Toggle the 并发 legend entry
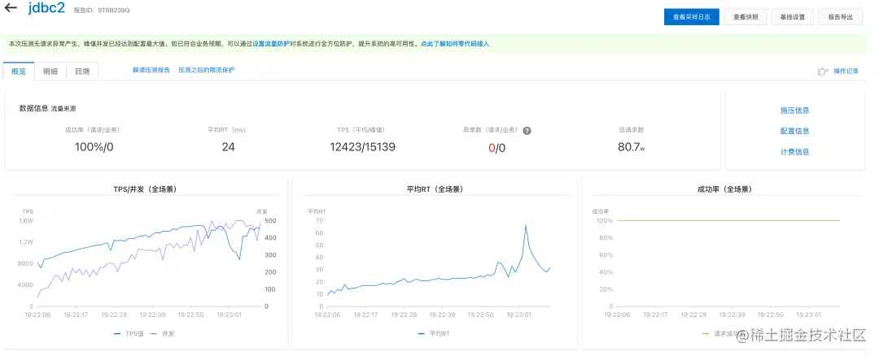The width and height of the screenshot is (879, 356). tap(162, 333)
